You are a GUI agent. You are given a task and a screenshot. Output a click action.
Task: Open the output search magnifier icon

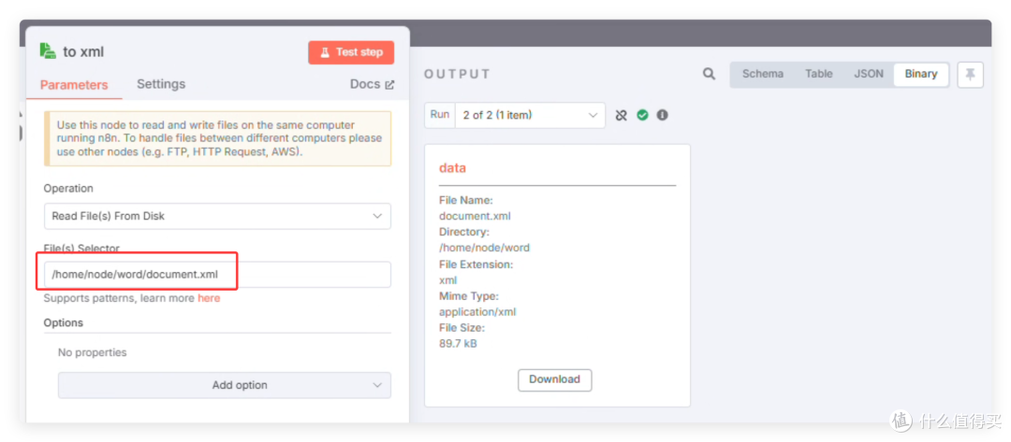[x=709, y=74]
